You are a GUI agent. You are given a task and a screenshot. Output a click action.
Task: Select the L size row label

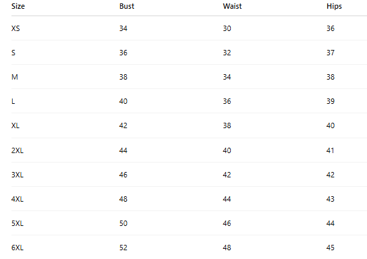pyautogui.click(x=13, y=101)
